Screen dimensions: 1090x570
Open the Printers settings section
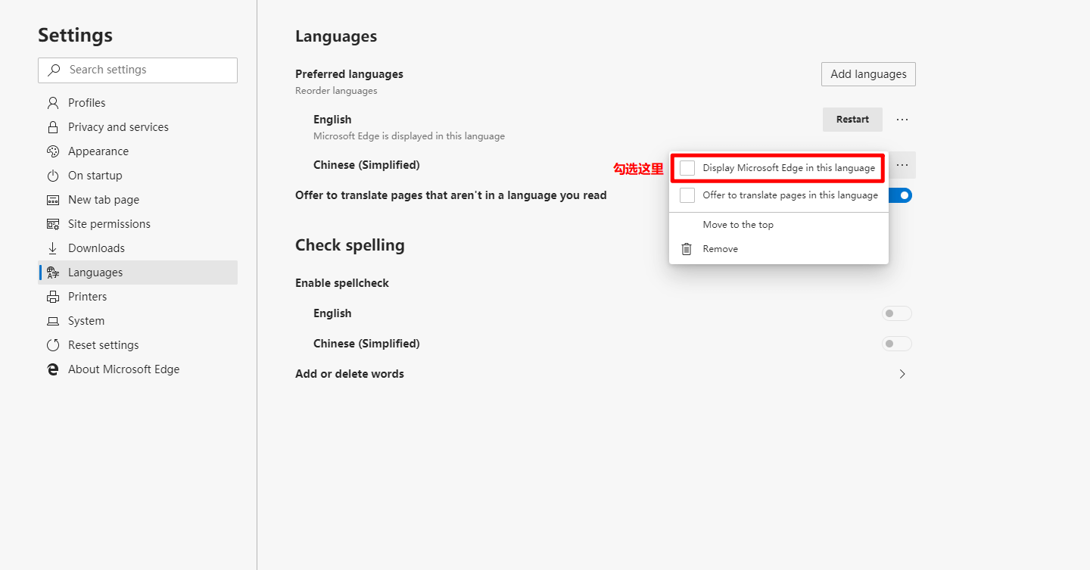(52, 296)
